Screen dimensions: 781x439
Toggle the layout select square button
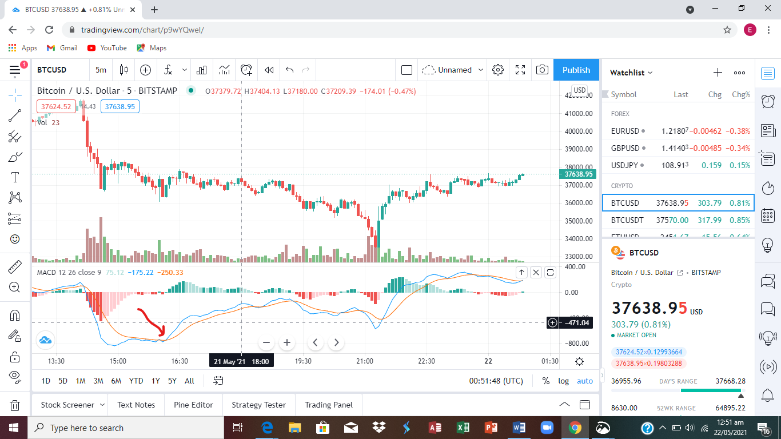(x=407, y=70)
